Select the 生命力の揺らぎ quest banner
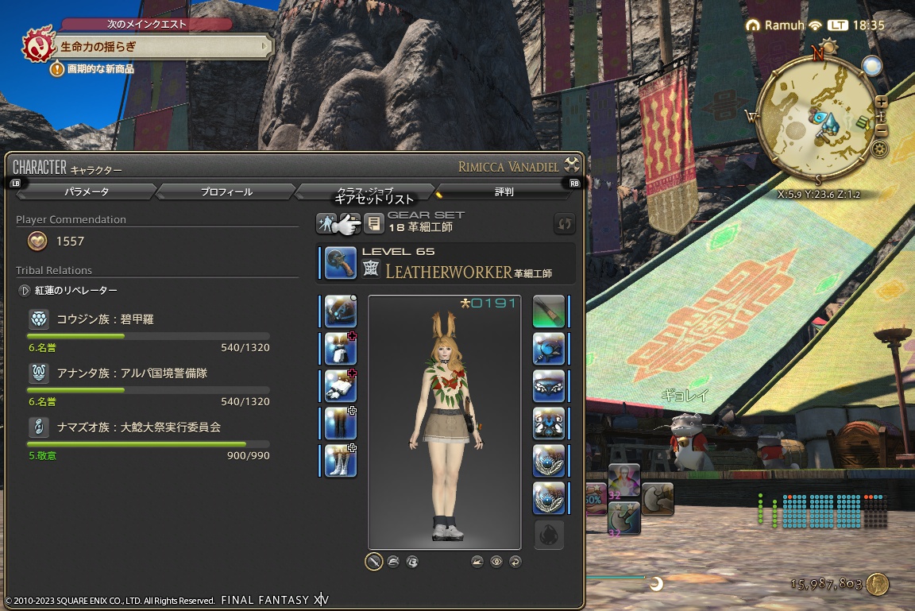 [159, 47]
